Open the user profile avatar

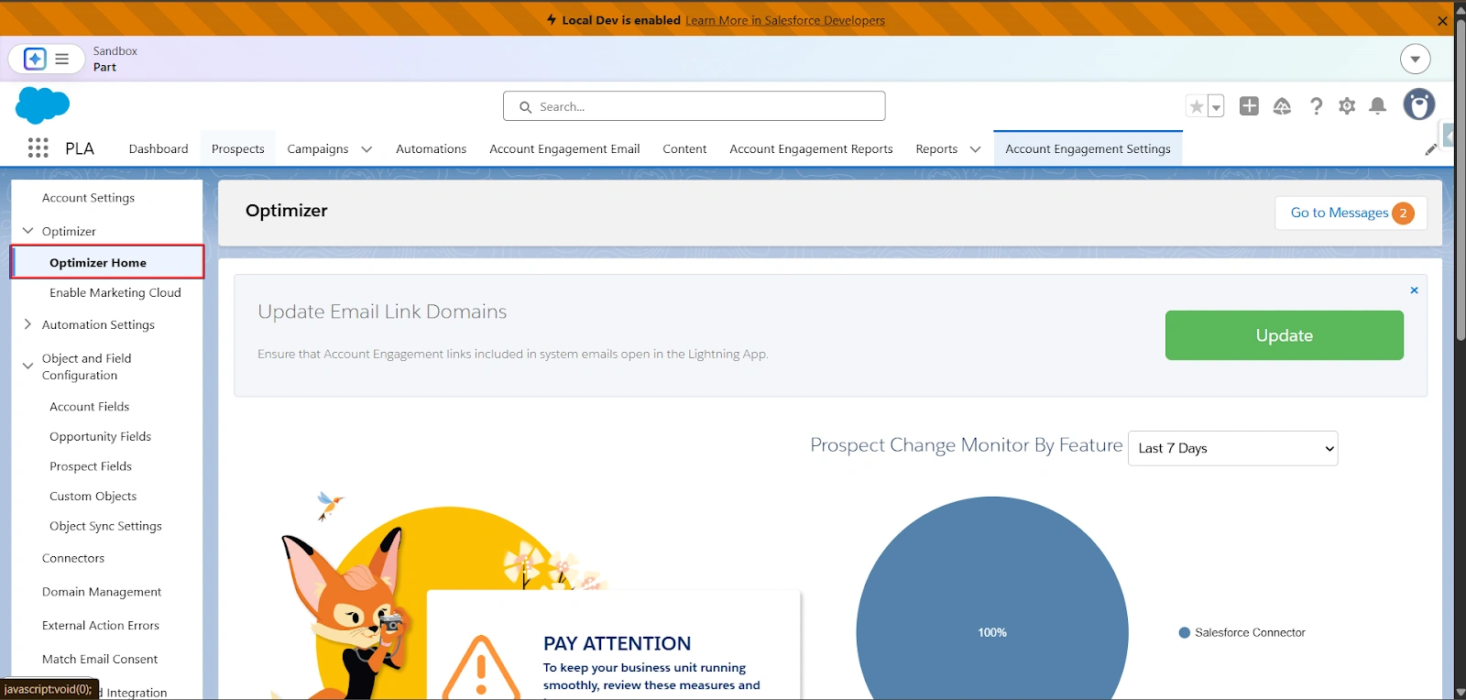pyautogui.click(x=1419, y=104)
